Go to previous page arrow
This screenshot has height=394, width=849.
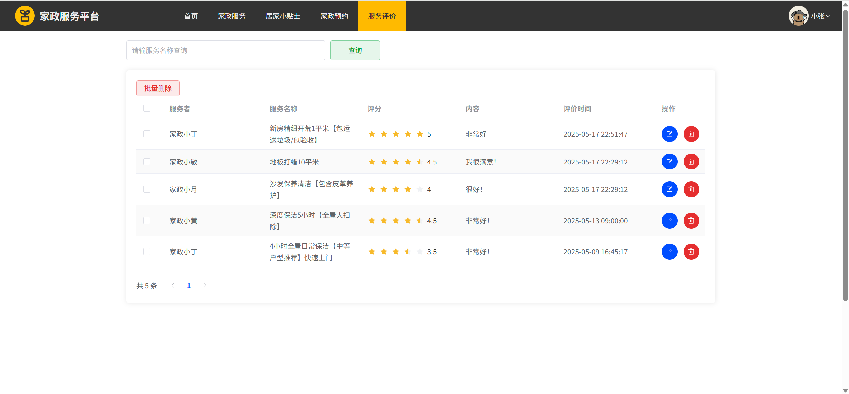pyautogui.click(x=173, y=285)
